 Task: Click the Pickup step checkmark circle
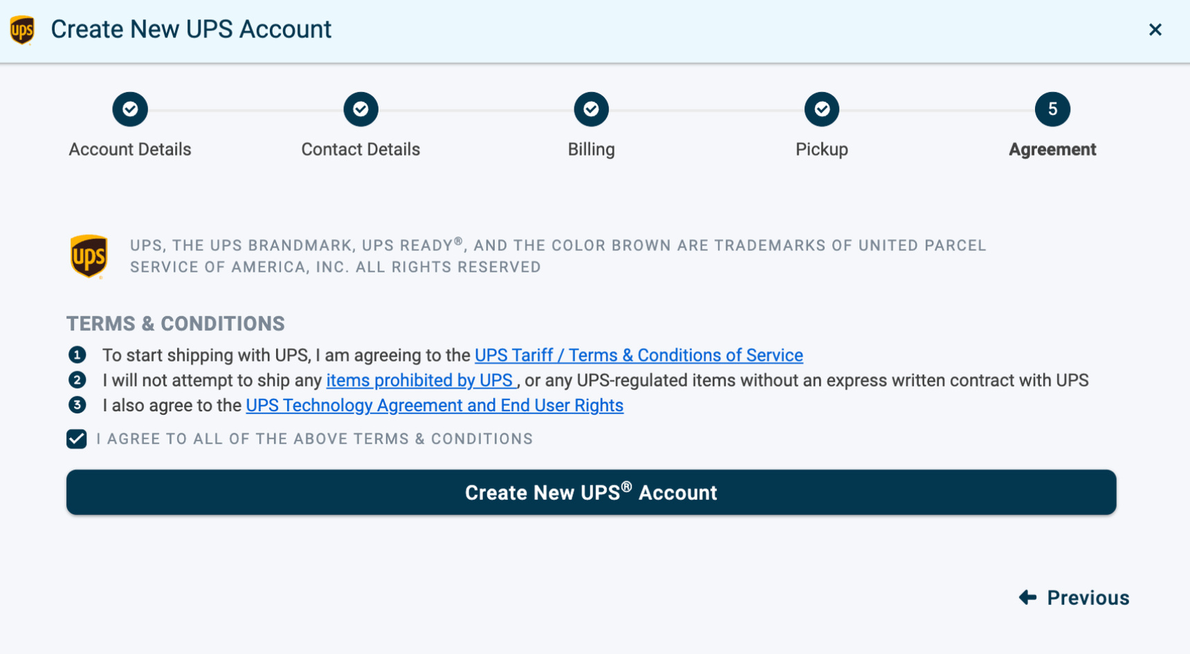(822, 109)
